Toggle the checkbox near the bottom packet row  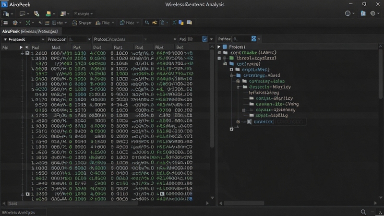(x=27, y=194)
